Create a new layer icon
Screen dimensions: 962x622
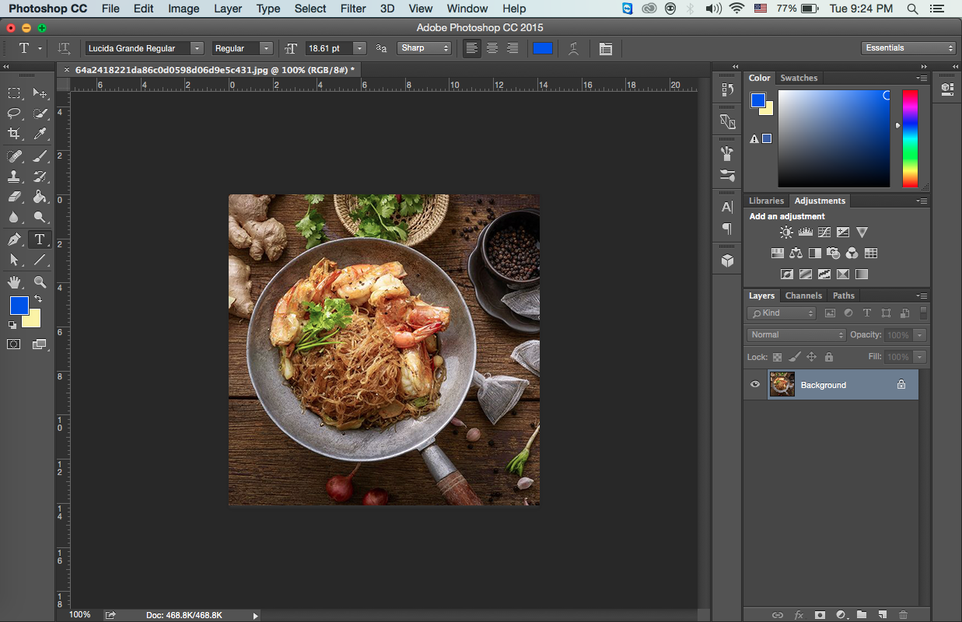click(882, 614)
